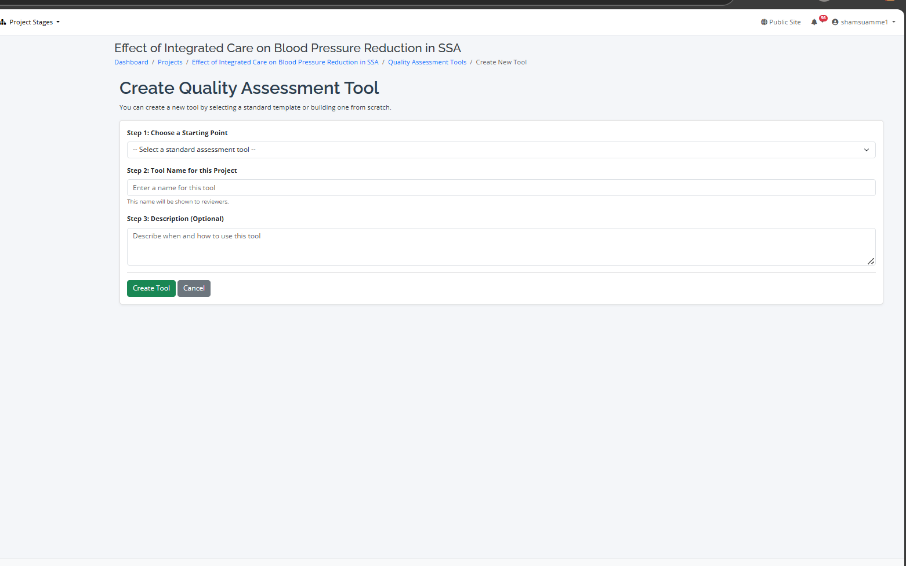Click the Step 2 Tool Name label
The height and width of the screenshot is (566, 906).
(x=182, y=170)
